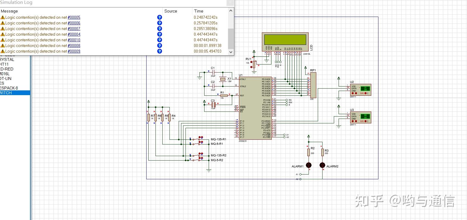Image resolution: width=467 pixels, height=220 pixels.
Task: Open help for net #00010 contention message
Action: click(x=160, y=40)
